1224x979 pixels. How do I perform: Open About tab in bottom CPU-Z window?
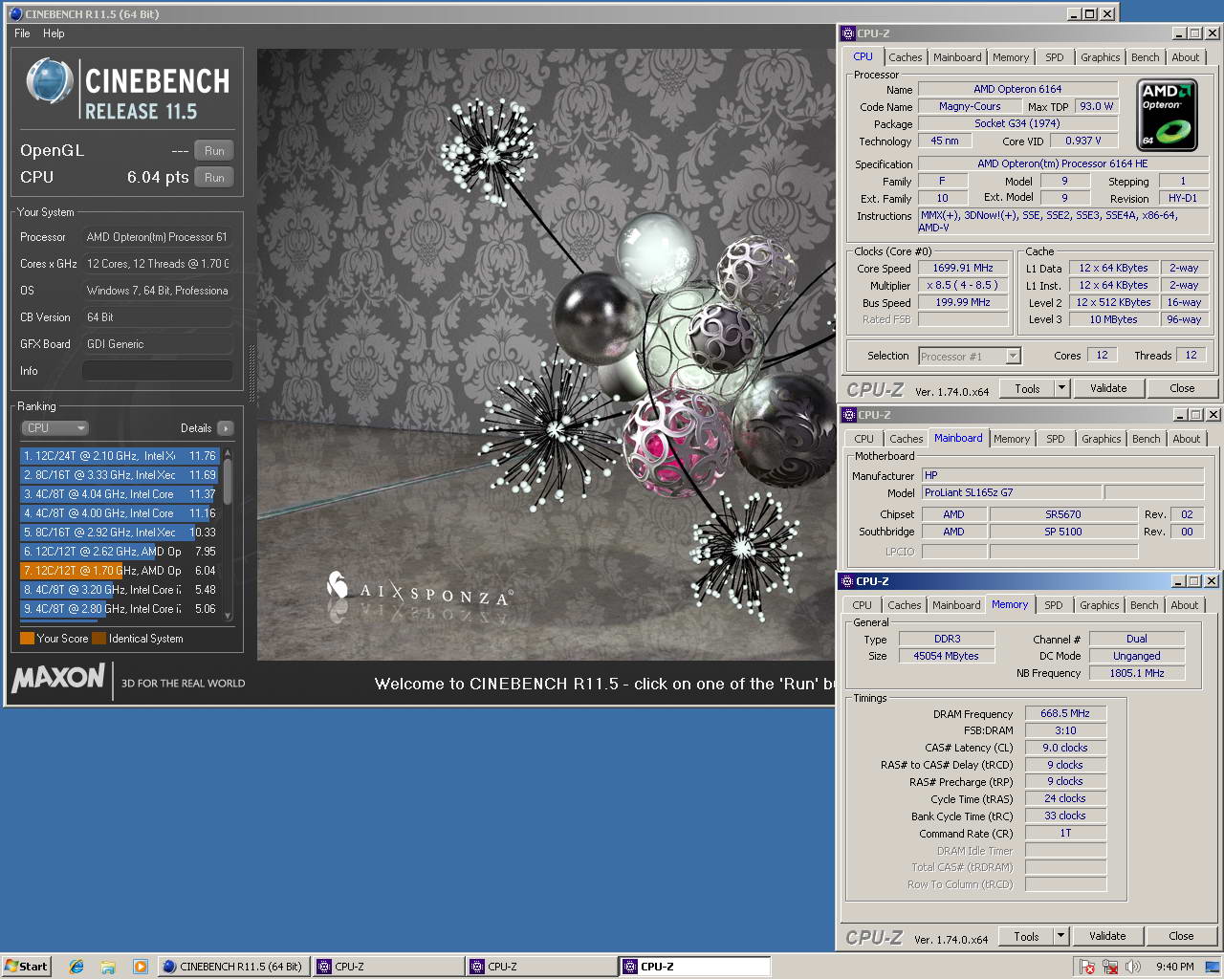coord(1185,605)
